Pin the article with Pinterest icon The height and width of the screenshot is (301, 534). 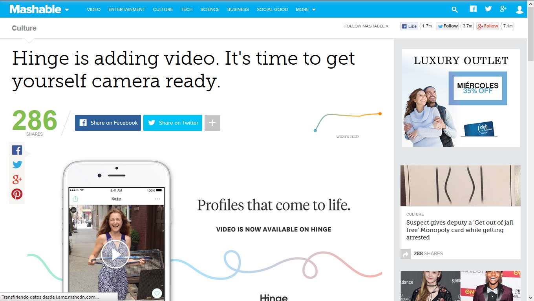[17, 194]
